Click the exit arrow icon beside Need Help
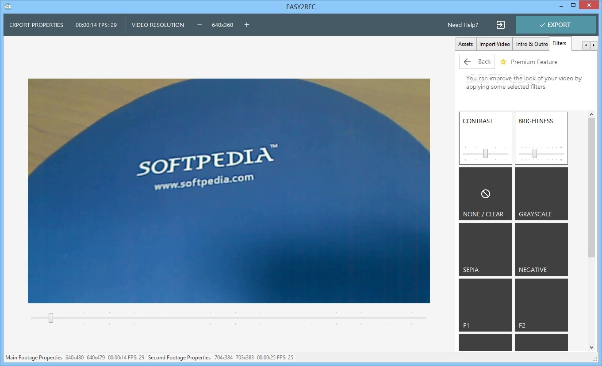The image size is (602, 366). tap(500, 25)
